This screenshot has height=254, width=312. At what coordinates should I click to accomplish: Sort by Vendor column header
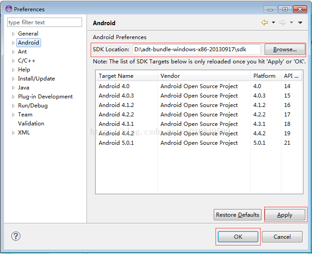[x=204, y=76]
